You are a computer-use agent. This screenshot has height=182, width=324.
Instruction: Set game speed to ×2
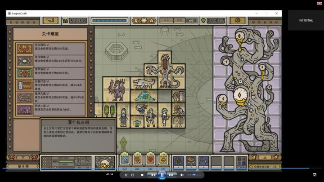[x=179, y=20]
